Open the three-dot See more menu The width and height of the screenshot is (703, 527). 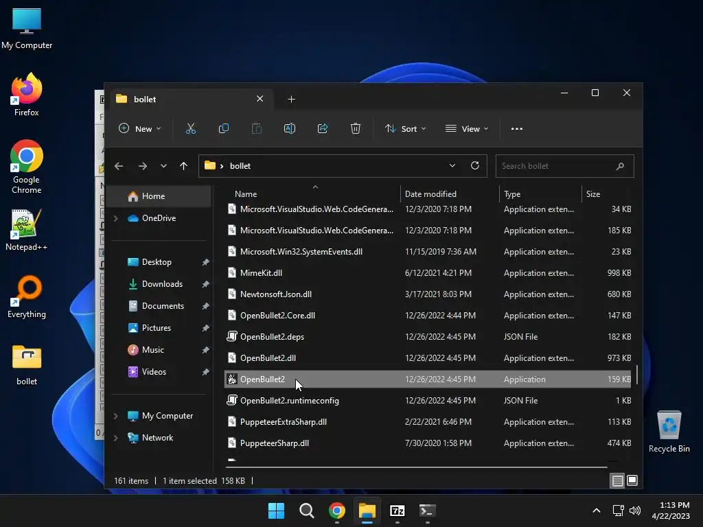pyautogui.click(x=516, y=128)
